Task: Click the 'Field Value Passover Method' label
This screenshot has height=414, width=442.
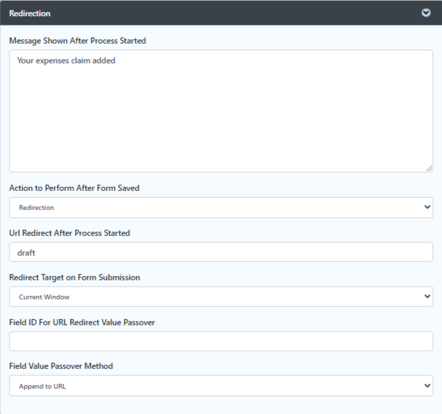Action: point(61,366)
